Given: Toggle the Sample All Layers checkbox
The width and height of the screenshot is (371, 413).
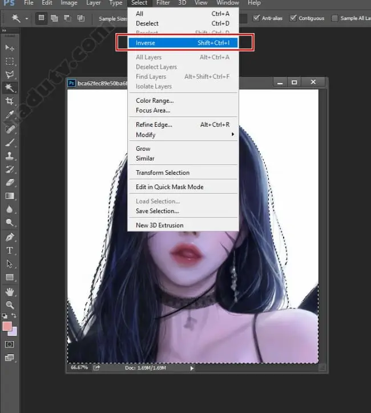Looking at the screenshot, I should click(x=334, y=18).
